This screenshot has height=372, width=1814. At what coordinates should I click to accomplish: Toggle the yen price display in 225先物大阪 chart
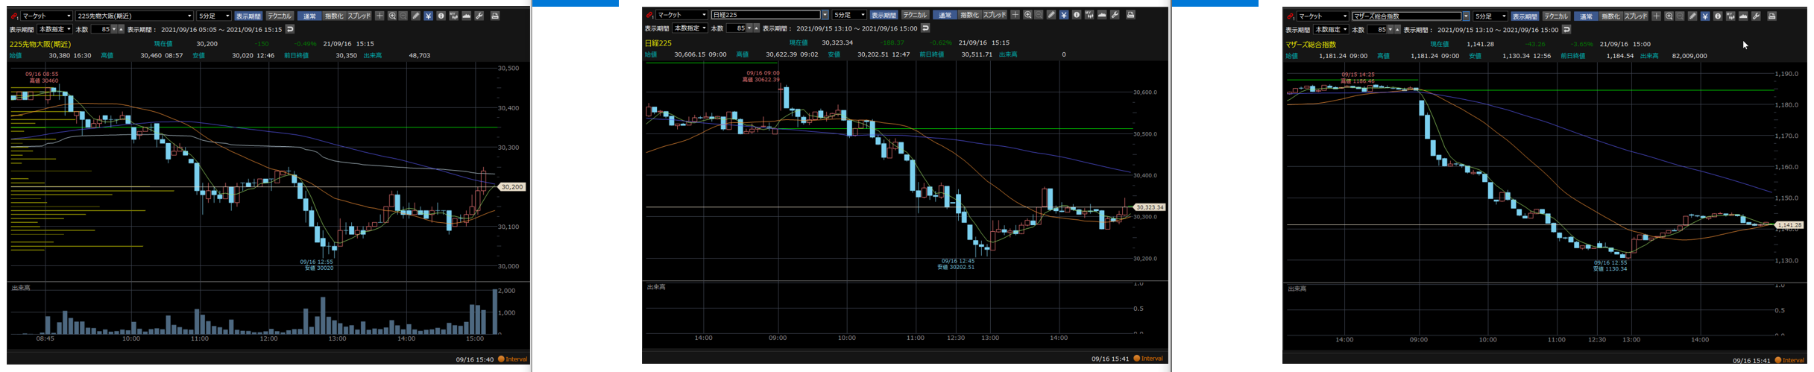click(x=429, y=16)
